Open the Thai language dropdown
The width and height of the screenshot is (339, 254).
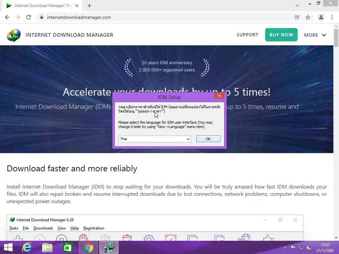[155, 139]
